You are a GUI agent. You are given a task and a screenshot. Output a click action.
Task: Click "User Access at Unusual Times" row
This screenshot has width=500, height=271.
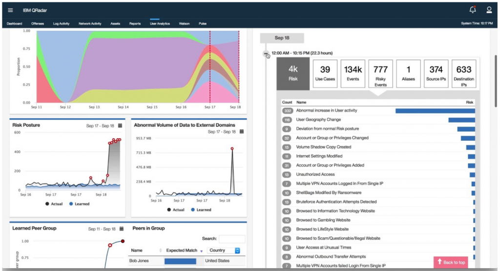(x=378, y=248)
